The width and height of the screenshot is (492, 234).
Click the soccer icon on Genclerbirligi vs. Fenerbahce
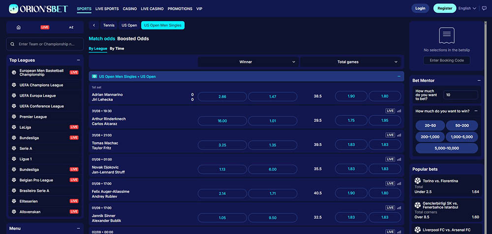coord(417,205)
